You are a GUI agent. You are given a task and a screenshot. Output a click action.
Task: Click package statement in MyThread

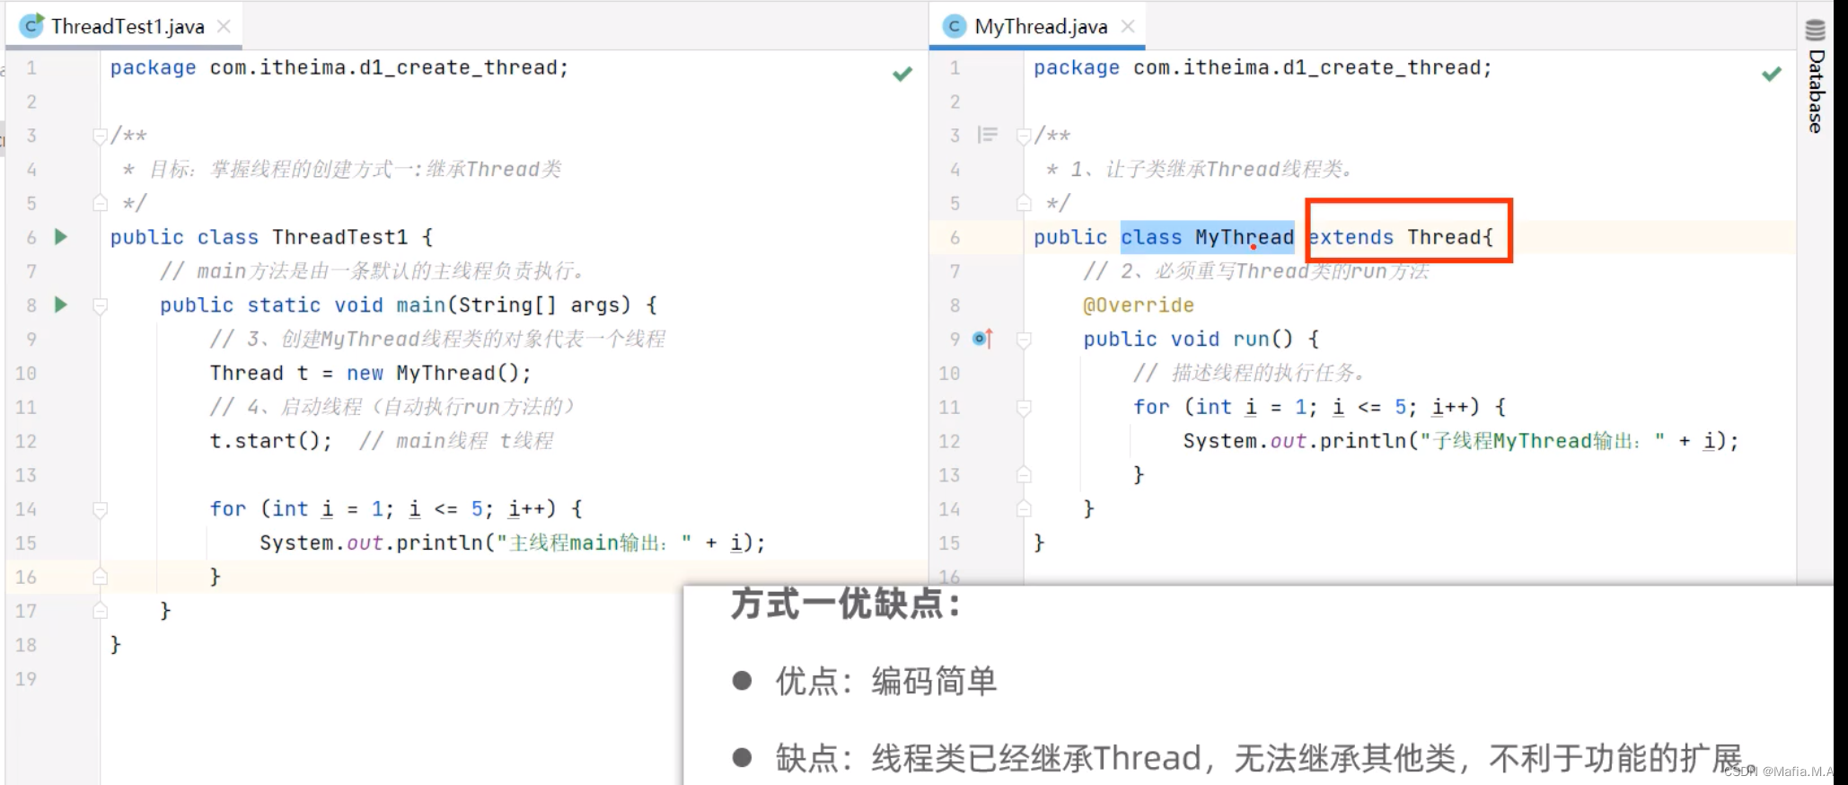(x=1263, y=67)
